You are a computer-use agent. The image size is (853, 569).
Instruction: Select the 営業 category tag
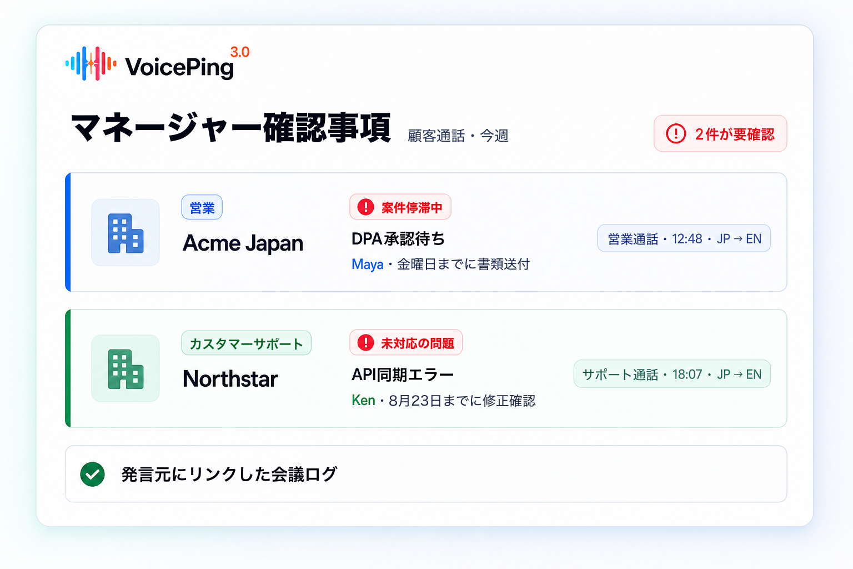202,207
